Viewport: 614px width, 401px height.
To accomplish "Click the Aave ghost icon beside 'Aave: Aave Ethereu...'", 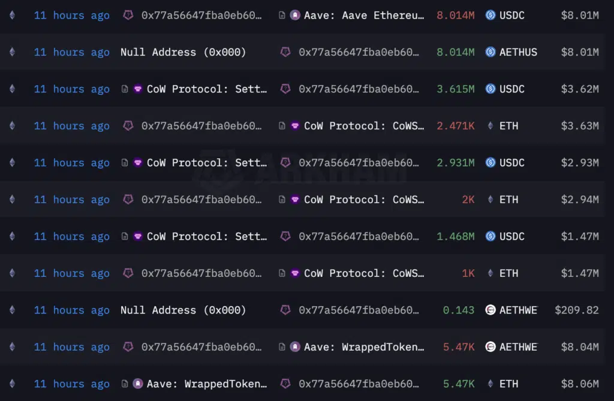I will (x=295, y=16).
